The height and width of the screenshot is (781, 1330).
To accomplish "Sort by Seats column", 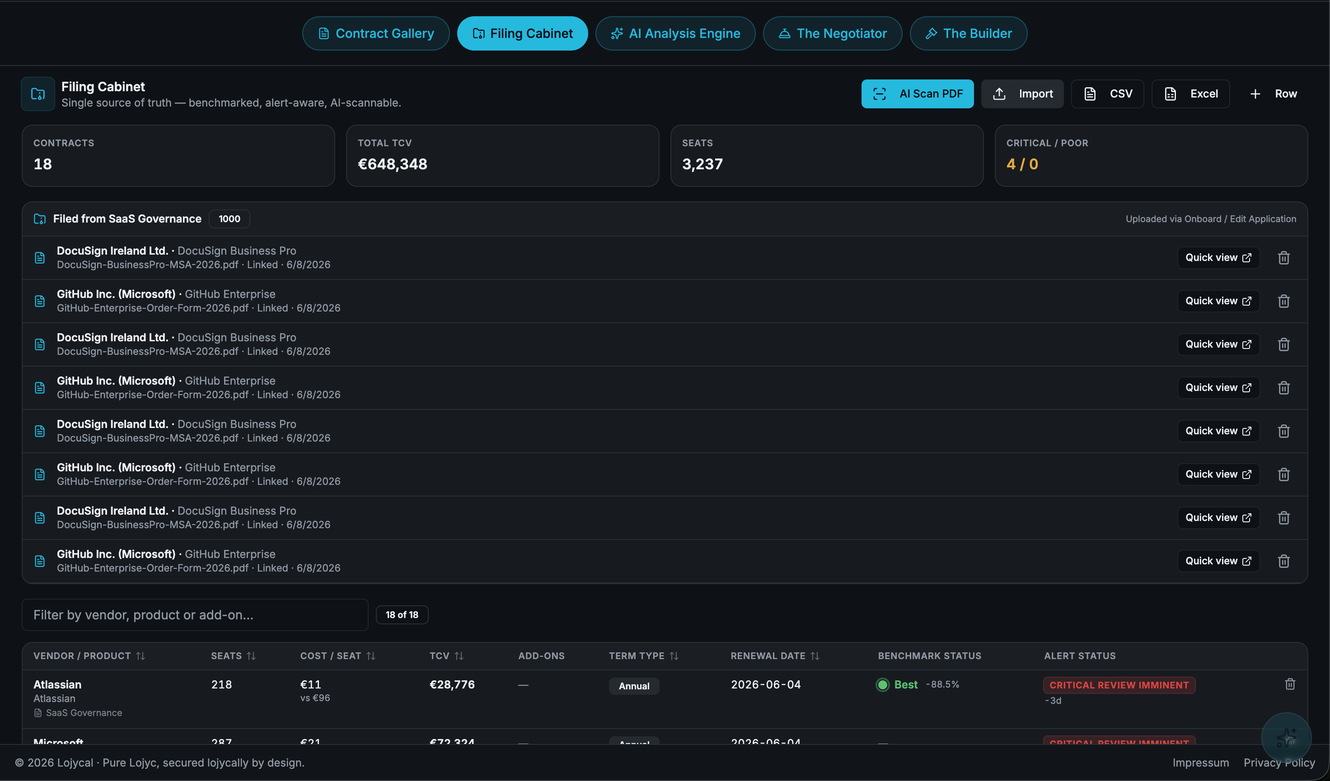I will [233, 656].
